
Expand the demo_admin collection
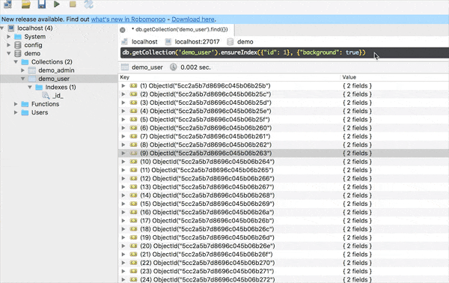point(22,70)
